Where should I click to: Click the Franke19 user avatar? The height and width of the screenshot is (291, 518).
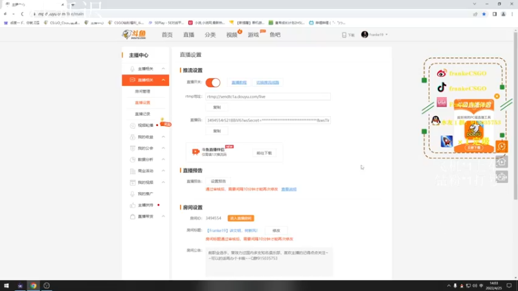click(365, 35)
